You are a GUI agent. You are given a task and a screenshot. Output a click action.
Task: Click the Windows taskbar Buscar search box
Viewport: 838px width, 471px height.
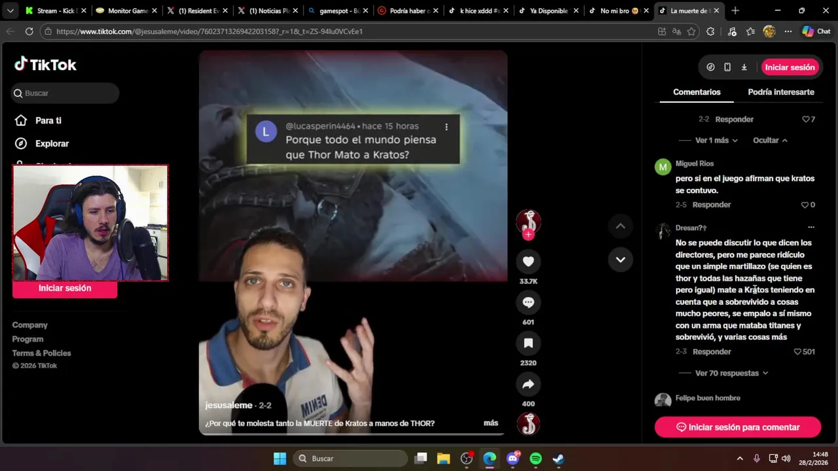[x=350, y=459]
